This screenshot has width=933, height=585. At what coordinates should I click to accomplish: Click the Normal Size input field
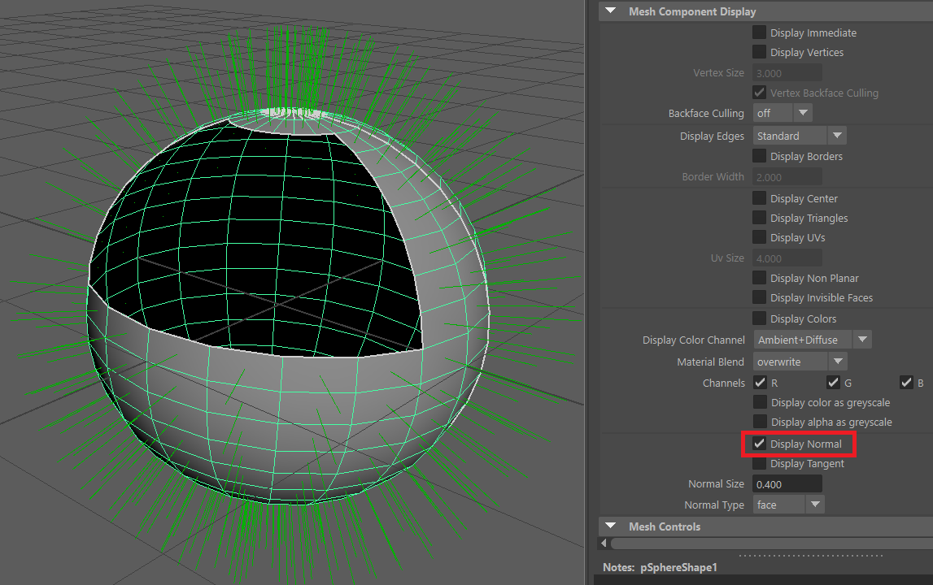(x=787, y=484)
